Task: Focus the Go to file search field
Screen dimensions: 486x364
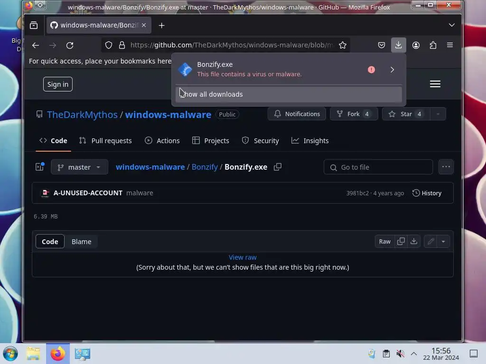Action: click(378, 167)
